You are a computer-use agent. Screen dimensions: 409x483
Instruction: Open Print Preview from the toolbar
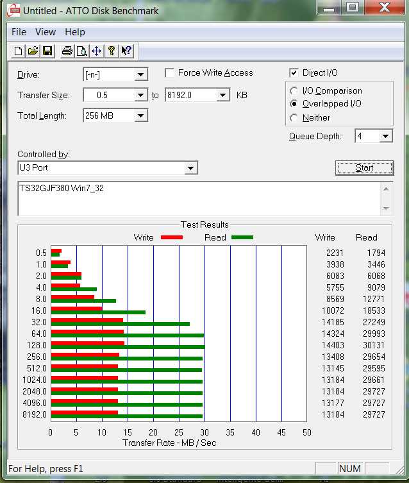click(82, 51)
